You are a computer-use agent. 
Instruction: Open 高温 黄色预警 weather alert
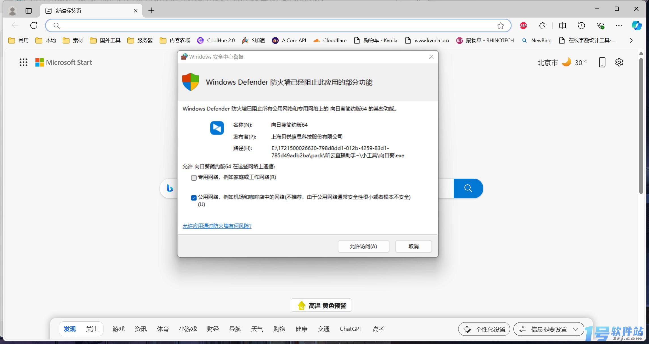tap(321, 305)
